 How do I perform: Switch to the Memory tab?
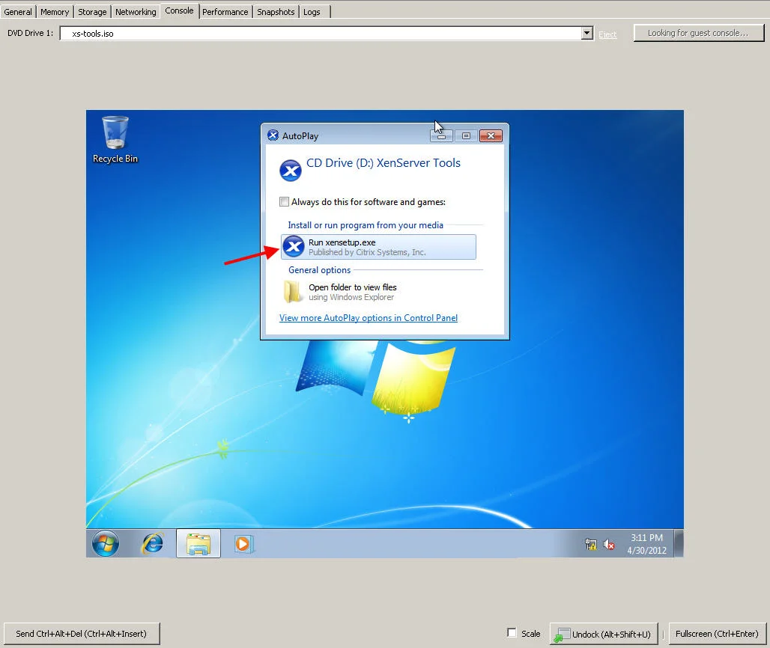[55, 12]
